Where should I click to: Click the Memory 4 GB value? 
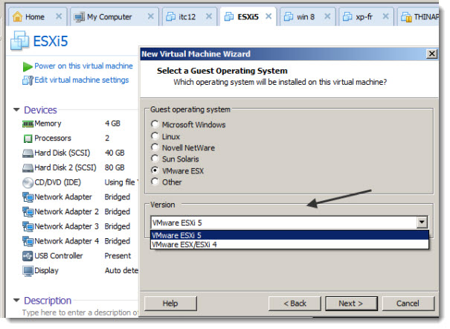click(x=112, y=124)
